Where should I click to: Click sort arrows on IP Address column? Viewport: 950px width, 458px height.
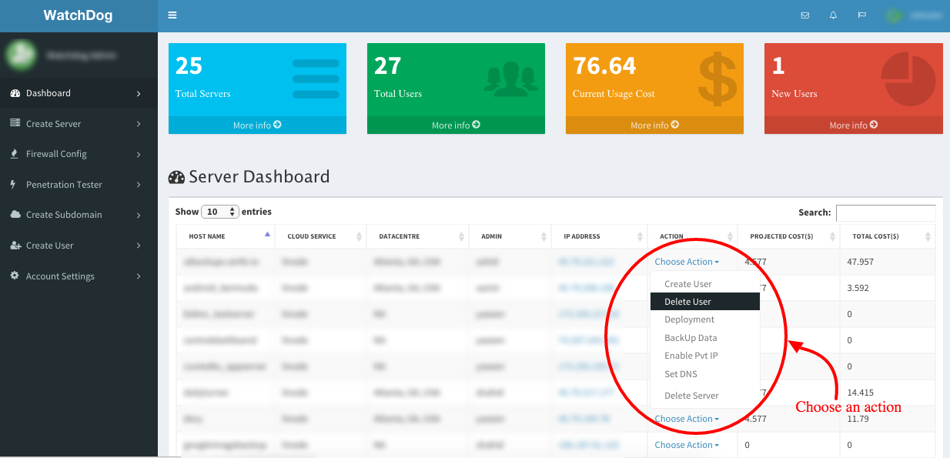coord(641,236)
